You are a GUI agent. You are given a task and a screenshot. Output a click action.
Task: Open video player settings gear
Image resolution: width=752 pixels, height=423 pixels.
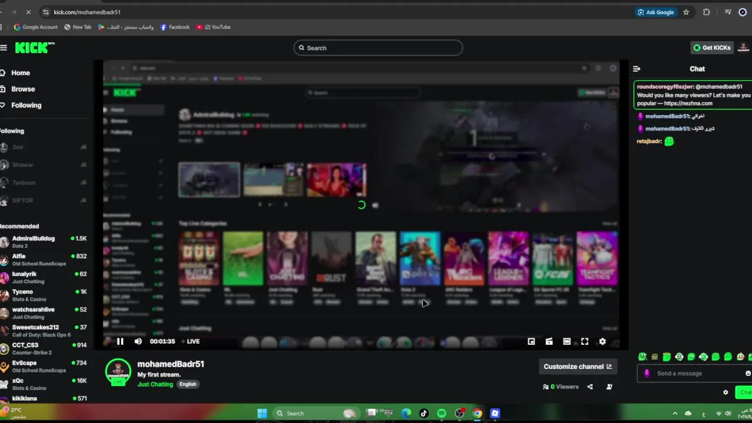point(602,341)
